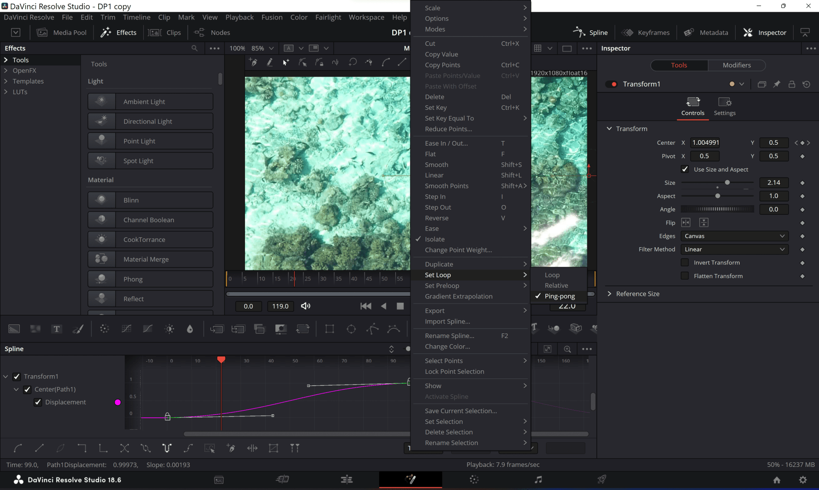Open the Media Pool panel
This screenshot has height=490, width=819.
[x=62, y=33]
